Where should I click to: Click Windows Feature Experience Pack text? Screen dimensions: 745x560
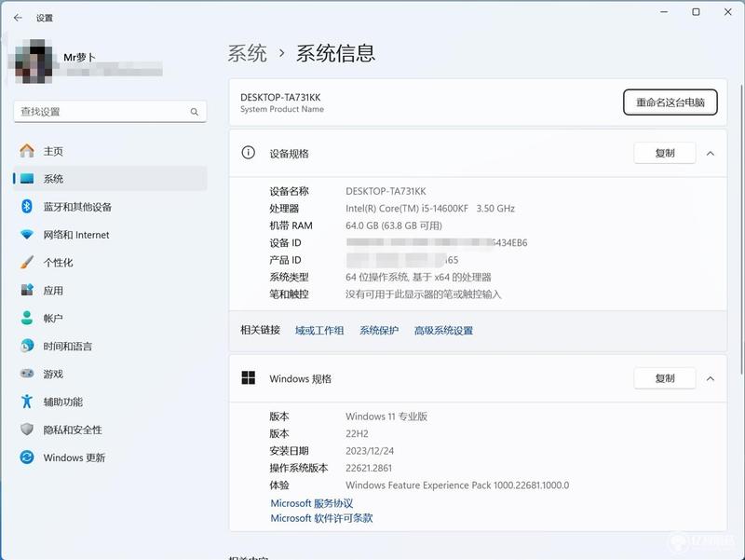(x=457, y=485)
